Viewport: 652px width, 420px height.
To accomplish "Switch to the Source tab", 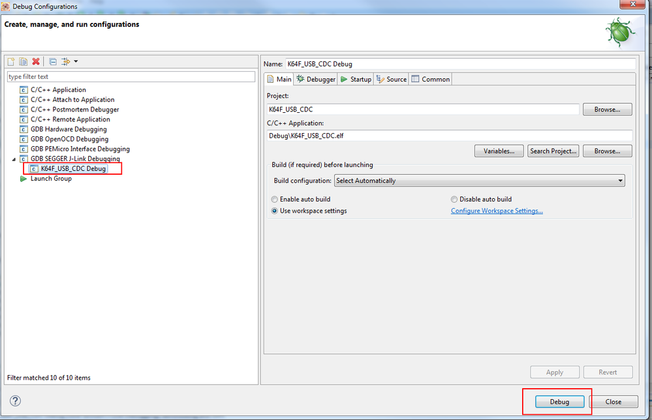I will coord(392,80).
